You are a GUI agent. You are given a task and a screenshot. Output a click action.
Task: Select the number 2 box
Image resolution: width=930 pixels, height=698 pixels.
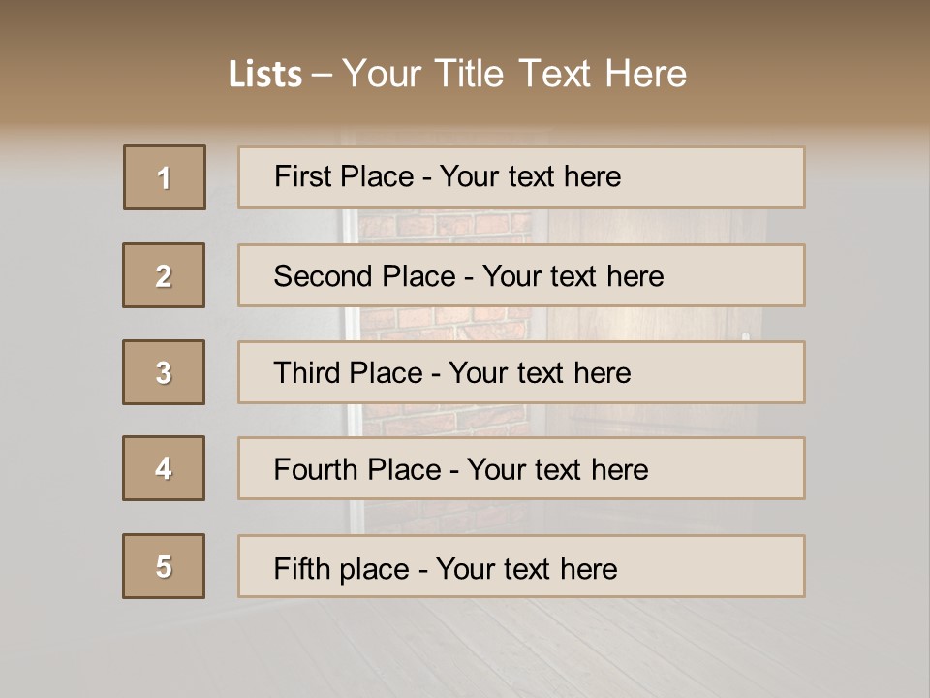164,275
